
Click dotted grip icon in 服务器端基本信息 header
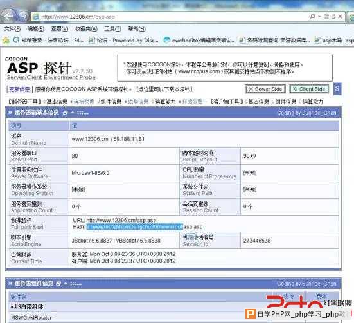point(83,113)
